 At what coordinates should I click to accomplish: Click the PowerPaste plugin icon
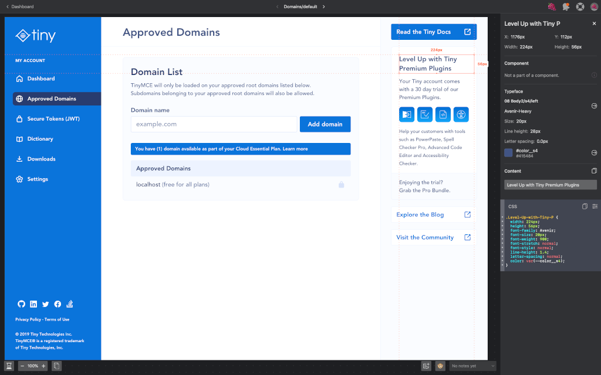coord(407,114)
